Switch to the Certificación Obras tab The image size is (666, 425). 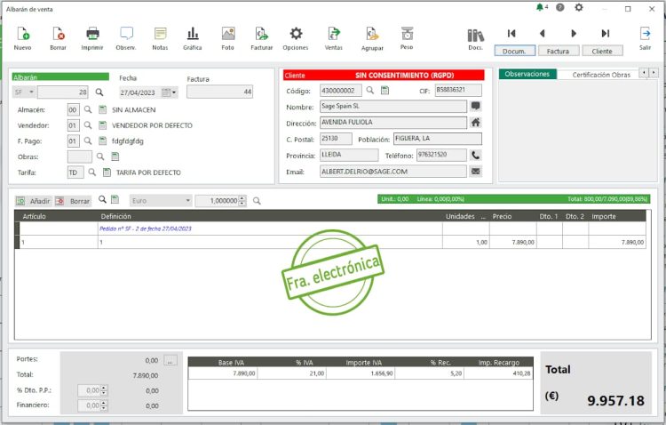click(601, 75)
